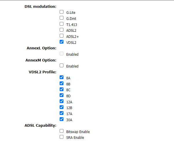This screenshot has height=142, width=174.
Task: Uncheck VDSL2 profile 8A
Action: pos(61,77)
